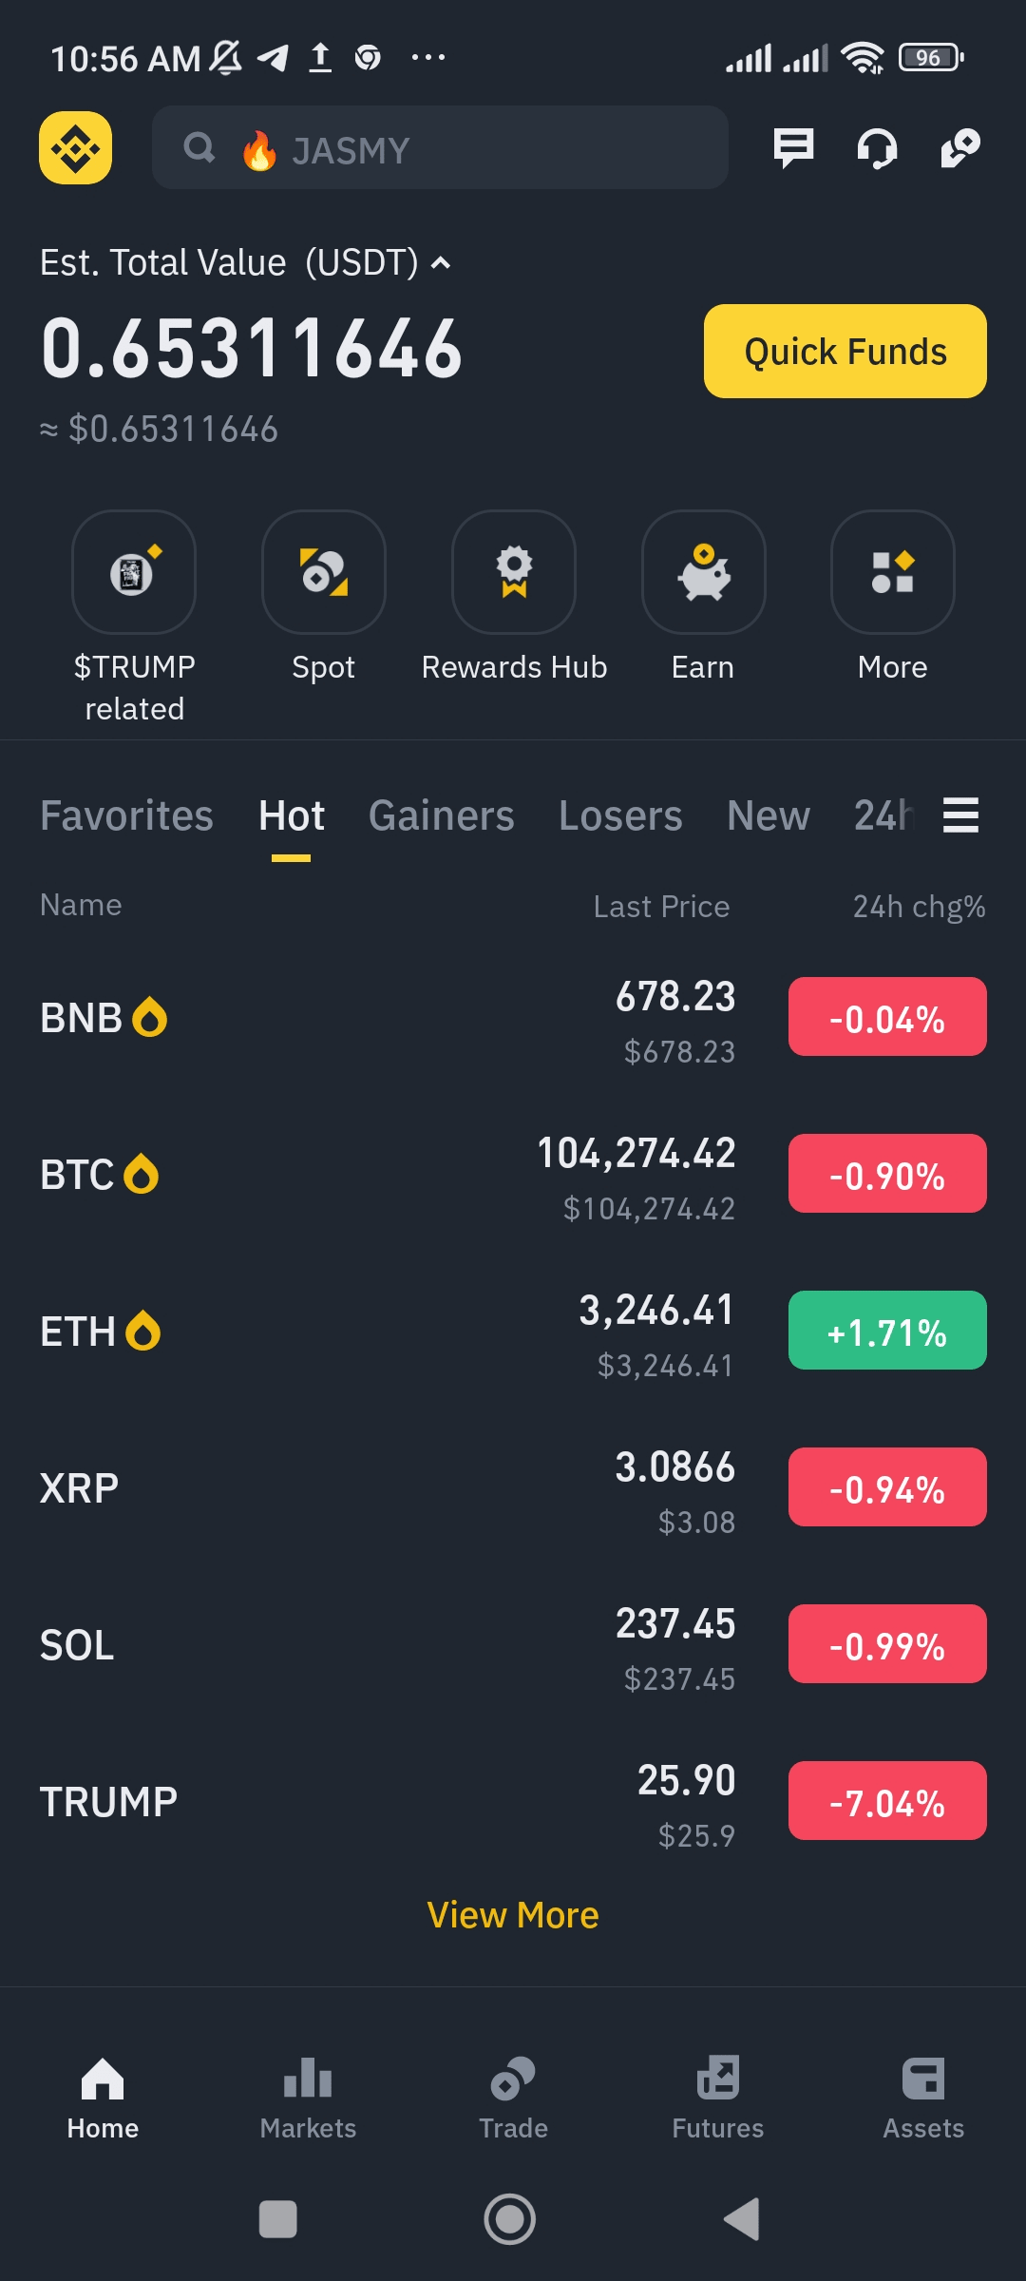Tap the $TRUMP related shortcut icon

(x=134, y=572)
